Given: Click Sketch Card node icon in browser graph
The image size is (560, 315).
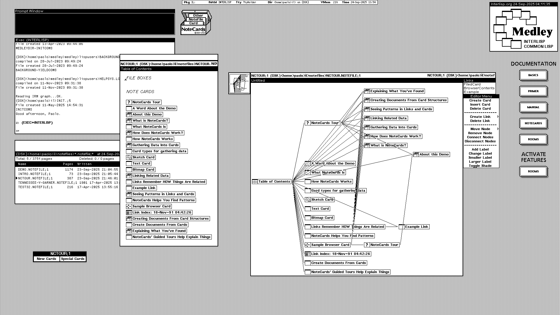Looking at the screenshot, I should click(308, 199).
